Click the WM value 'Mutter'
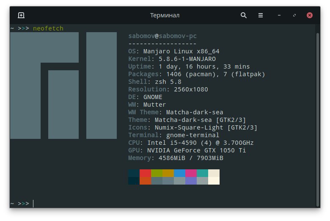 coord(154,105)
